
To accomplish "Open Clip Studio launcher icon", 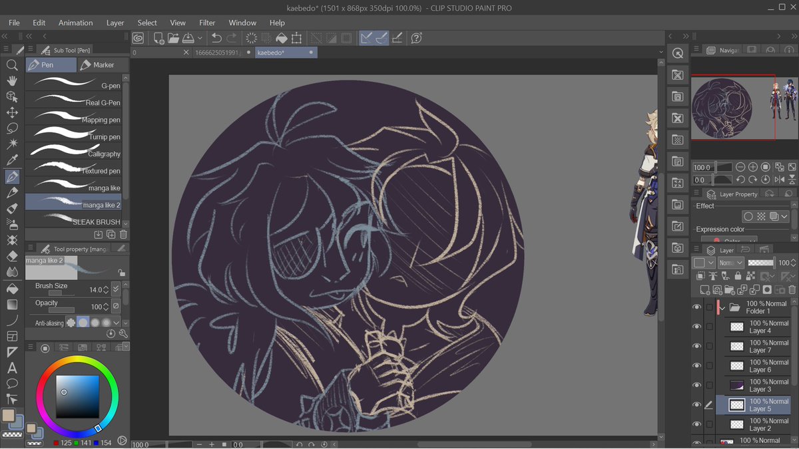I will 138,38.
